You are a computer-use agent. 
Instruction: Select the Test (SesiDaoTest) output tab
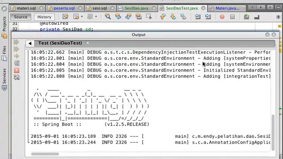click(x=60, y=43)
